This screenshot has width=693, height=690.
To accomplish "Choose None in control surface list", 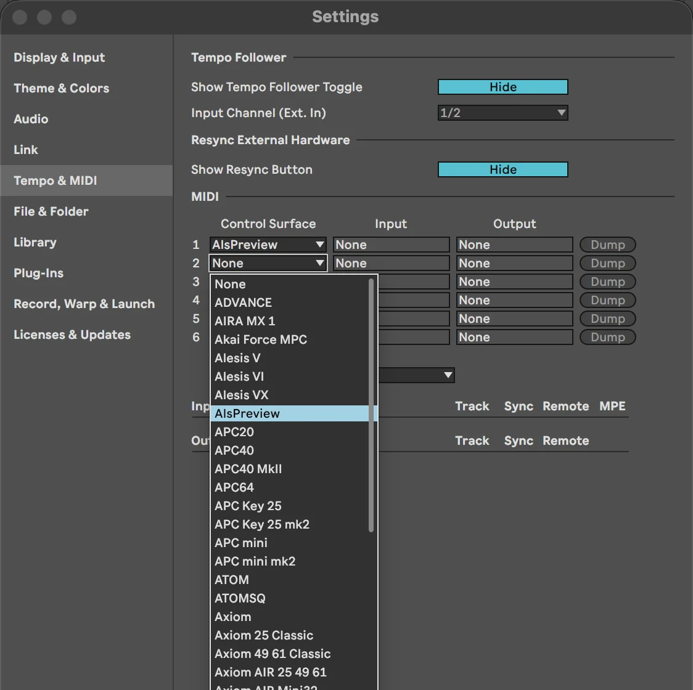I will tap(290, 285).
